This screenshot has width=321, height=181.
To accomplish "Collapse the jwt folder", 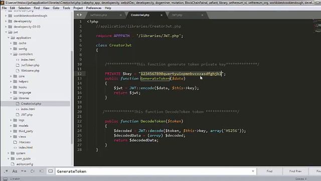I will pos(6,32).
